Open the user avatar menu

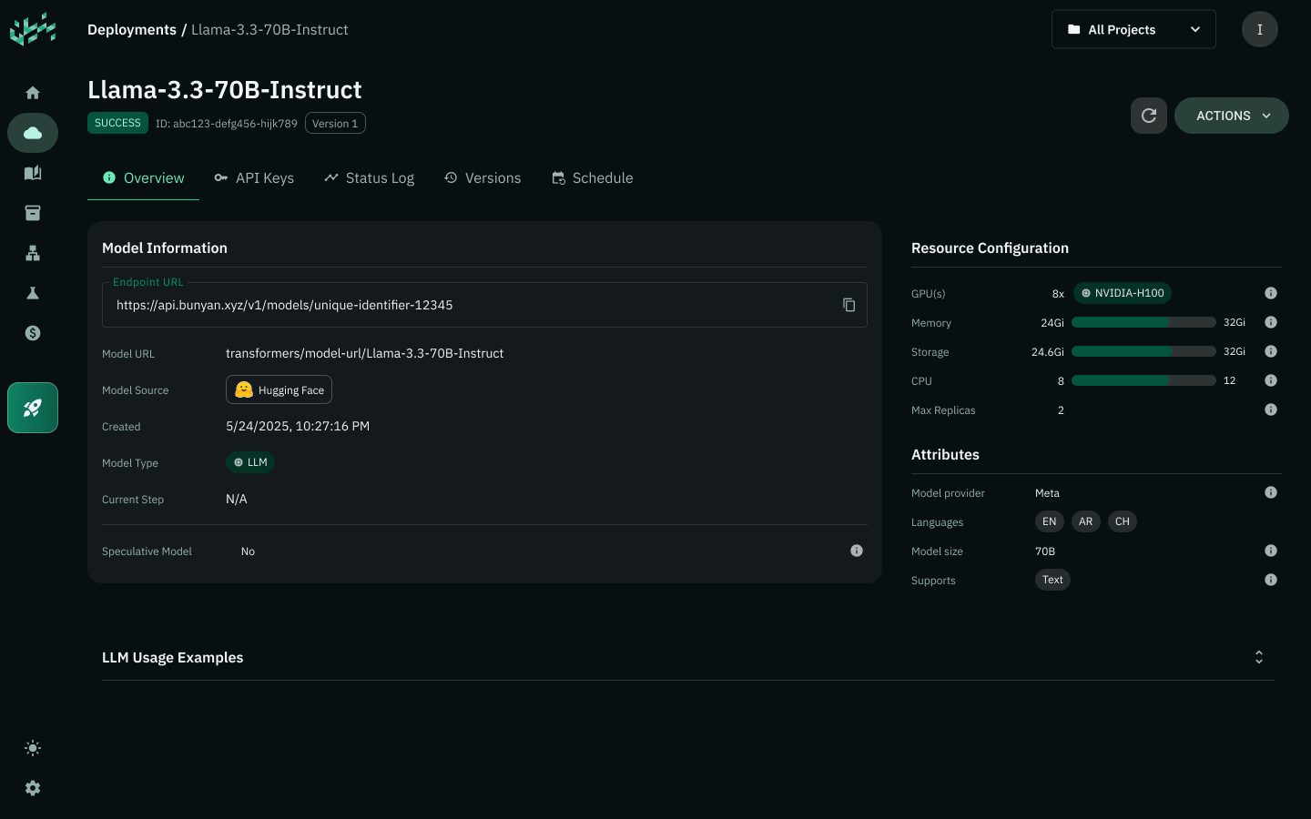[x=1260, y=29]
